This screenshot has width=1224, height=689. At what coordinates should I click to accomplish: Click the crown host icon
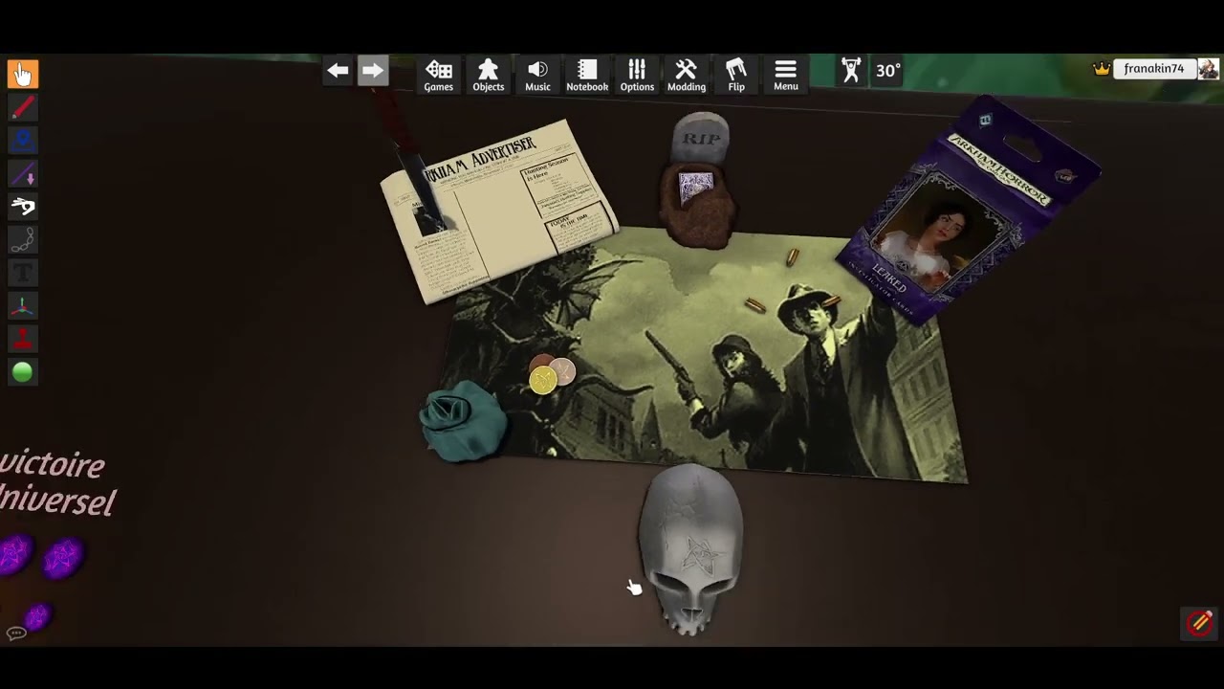1102,69
